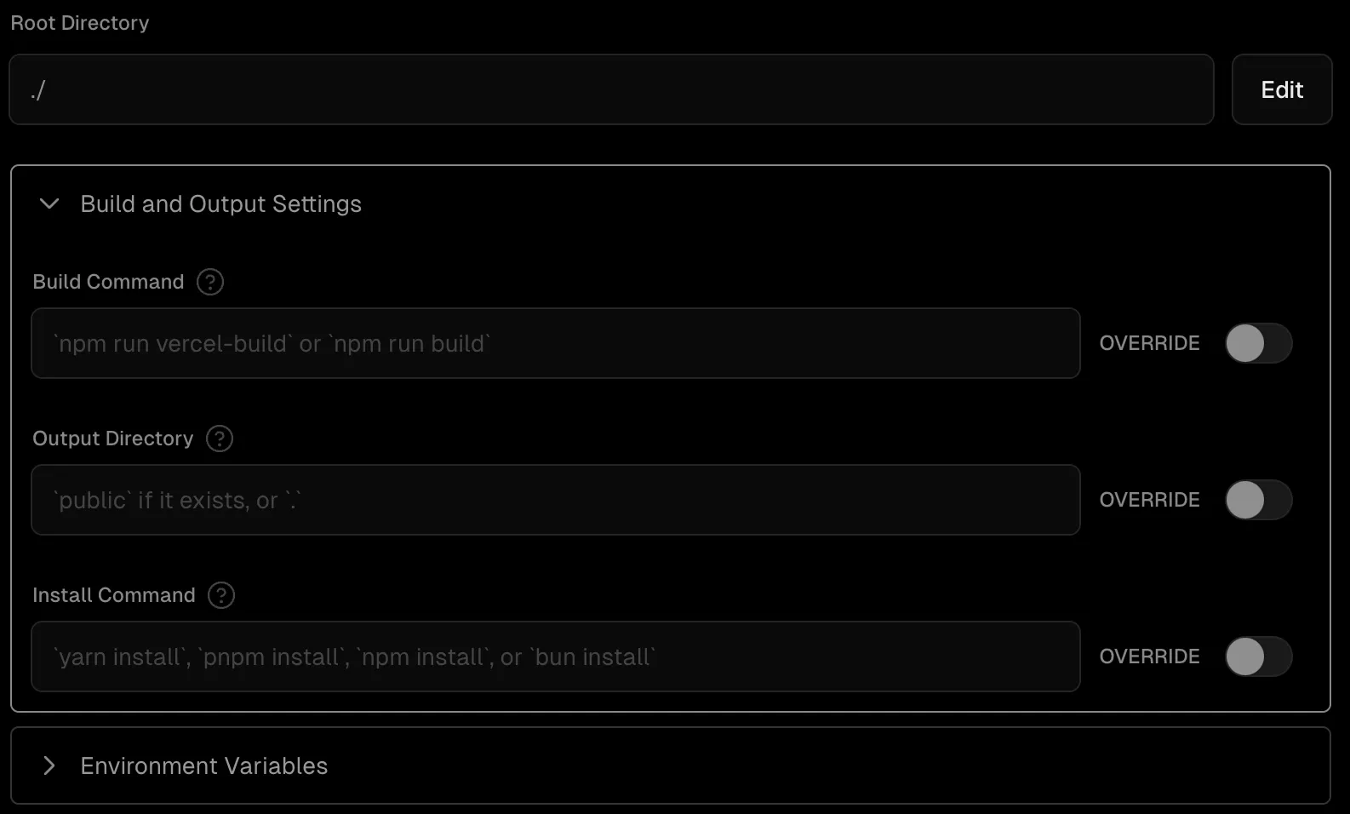Enable the Output Directory override switch
Viewport: 1350px width, 814px height.
click(x=1259, y=500)
